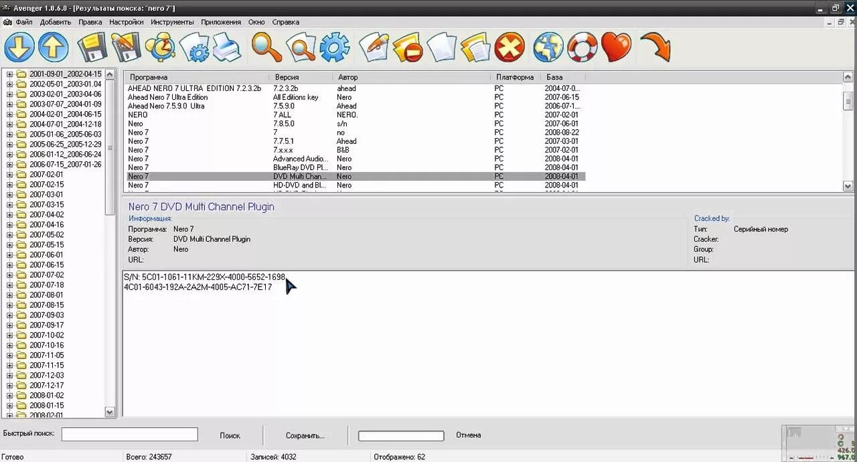Click in the Быстрый поиск input field
Image resolution: width=857 pixels, height=462 pixels.
130,435
